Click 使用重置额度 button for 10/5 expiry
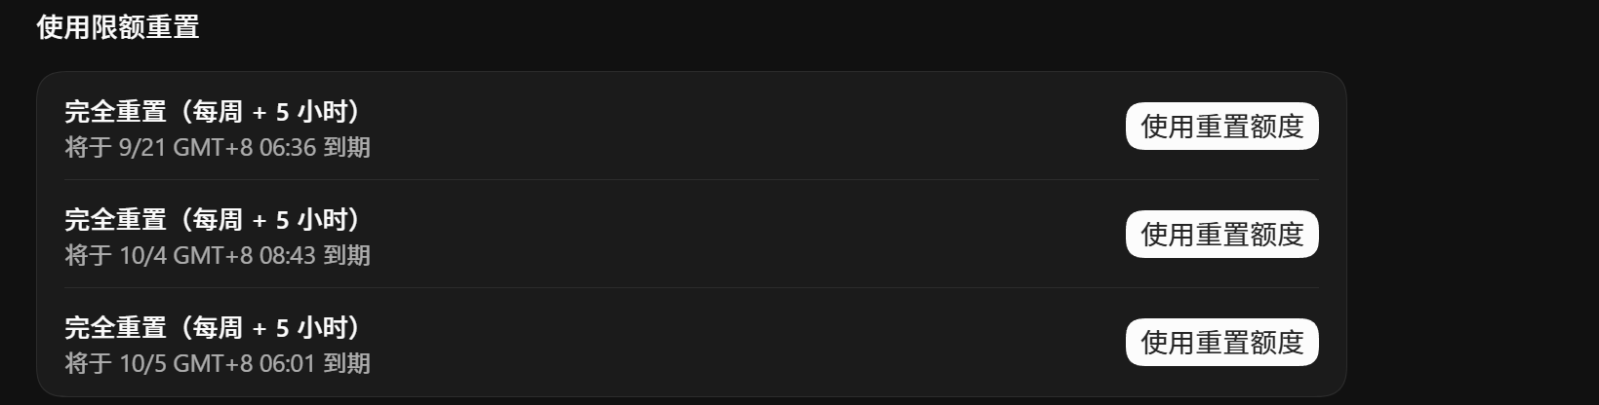Image resolution: width=1599 pixels, height=405 pixels. click(x=1221, y=343)
